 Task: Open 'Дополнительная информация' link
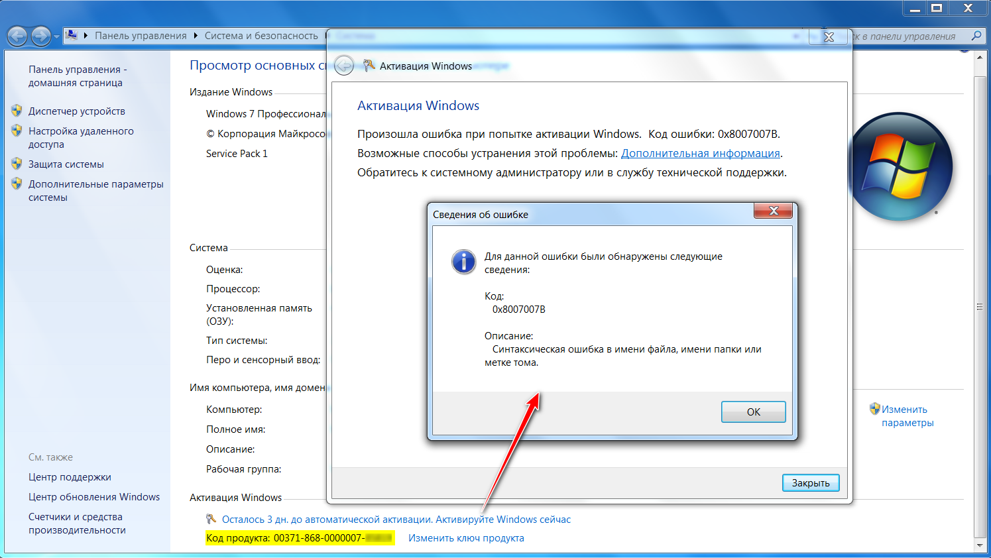point(700,153)
